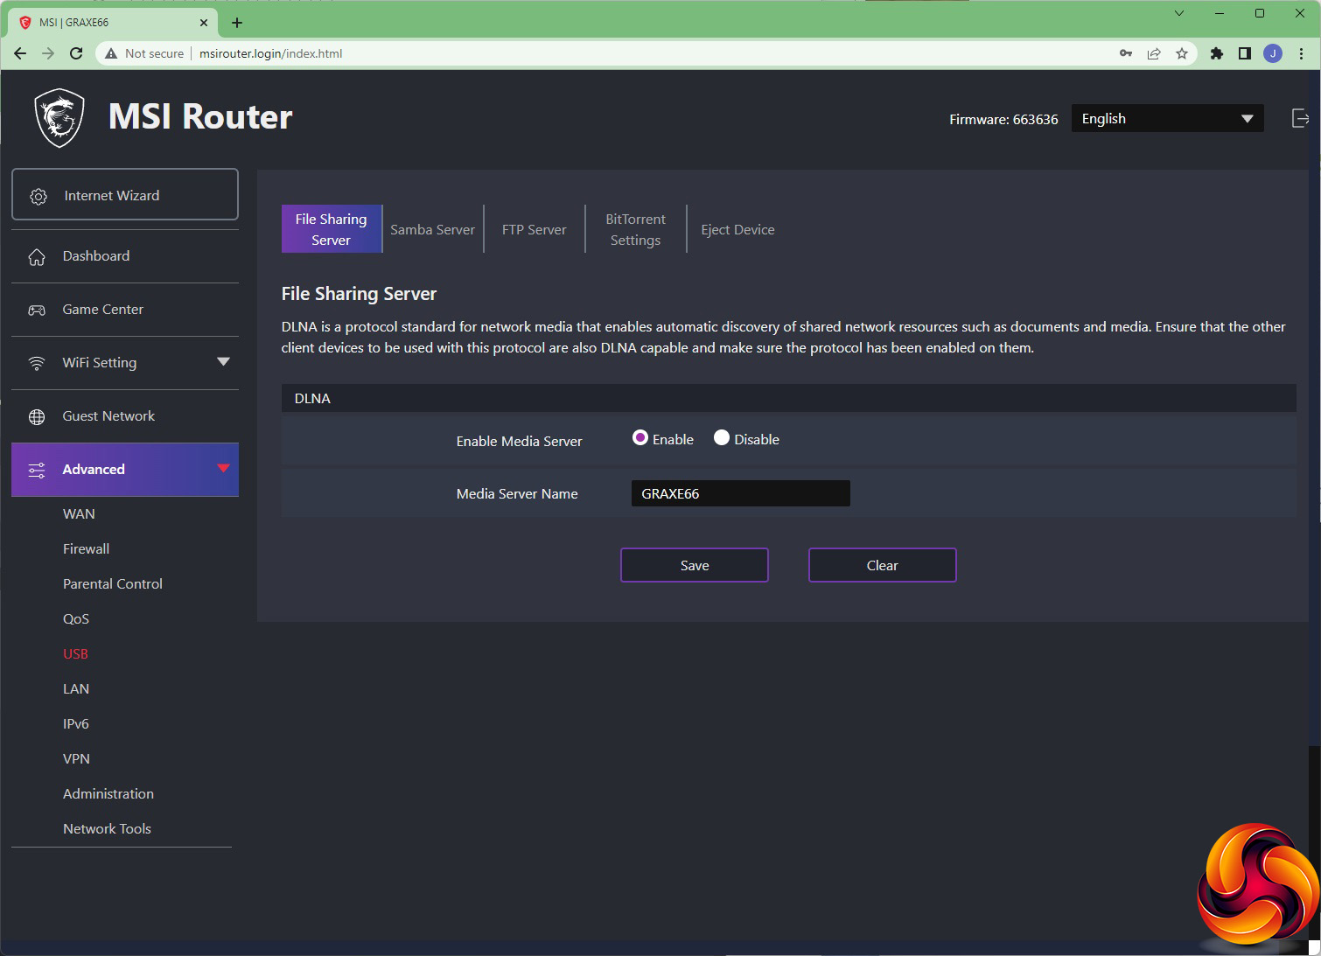This screenshot has width=1321, height=956.
Task: Open the Internet Wizard
Action: click(x=125, y=194)
